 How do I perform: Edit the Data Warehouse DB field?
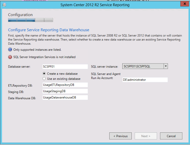pos(65,97)
